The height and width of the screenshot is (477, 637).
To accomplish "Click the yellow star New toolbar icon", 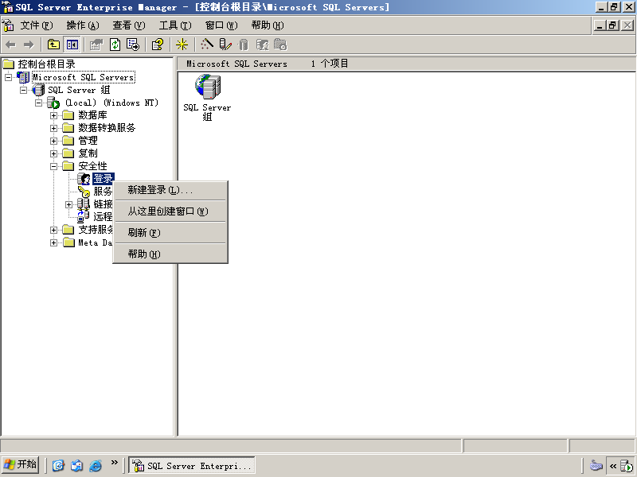I will point(182,45).
